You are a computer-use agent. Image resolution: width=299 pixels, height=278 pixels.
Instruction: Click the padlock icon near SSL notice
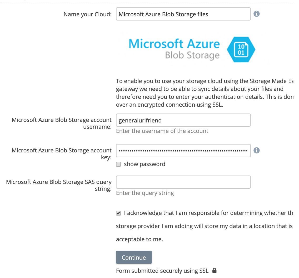click(x=215, y=271)
